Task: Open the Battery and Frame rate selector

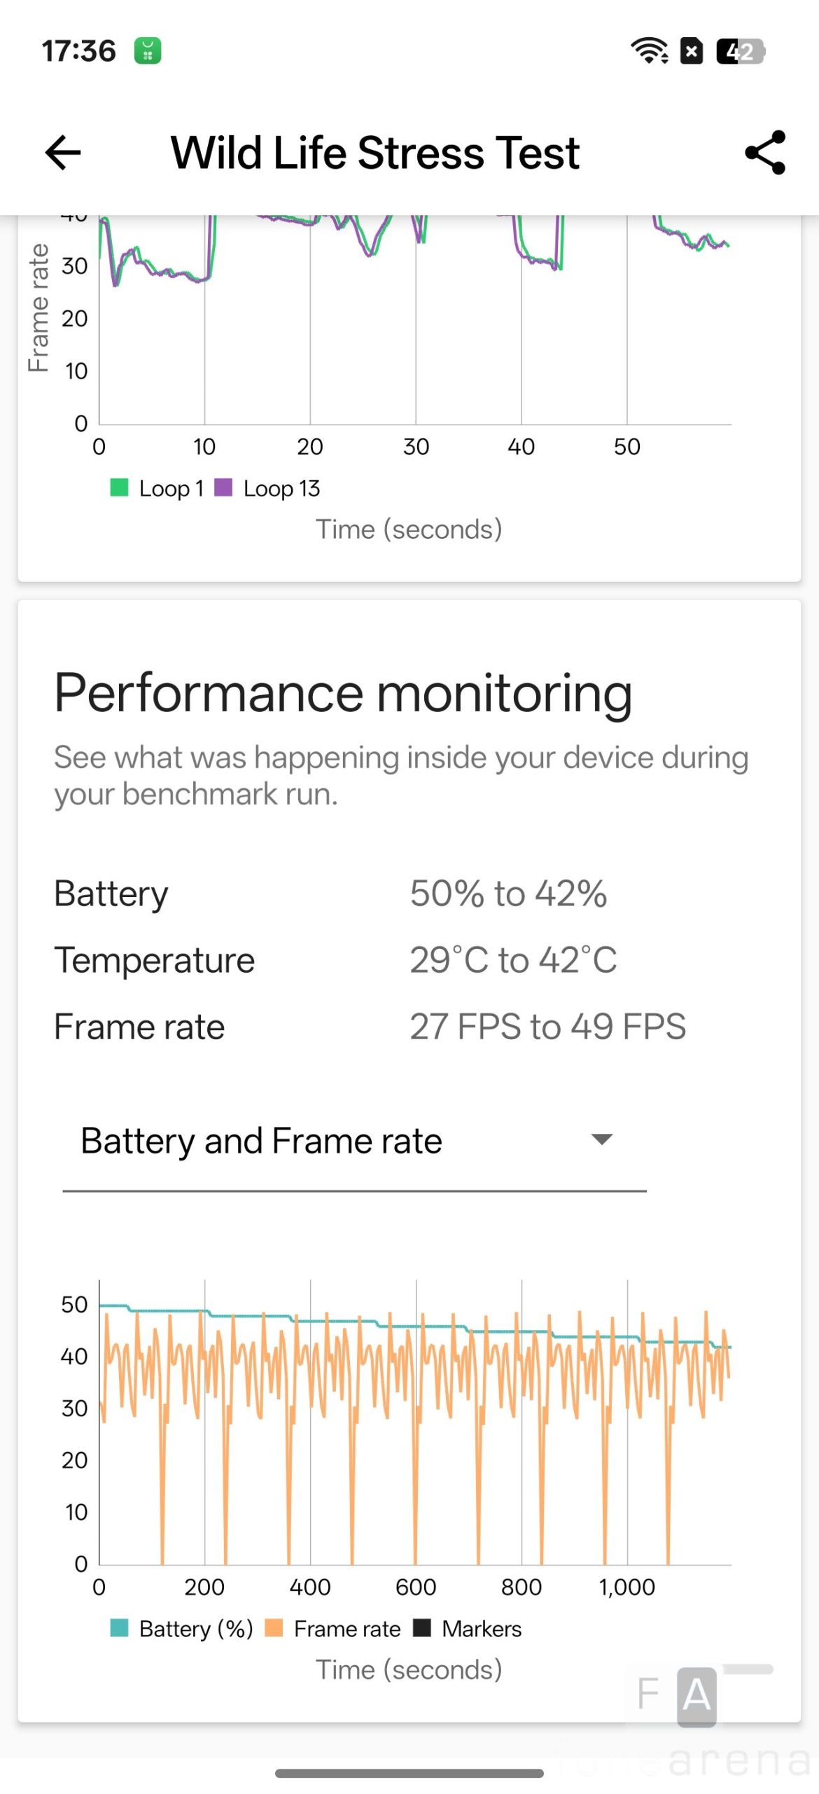Action: click(x=353, y=1141)
